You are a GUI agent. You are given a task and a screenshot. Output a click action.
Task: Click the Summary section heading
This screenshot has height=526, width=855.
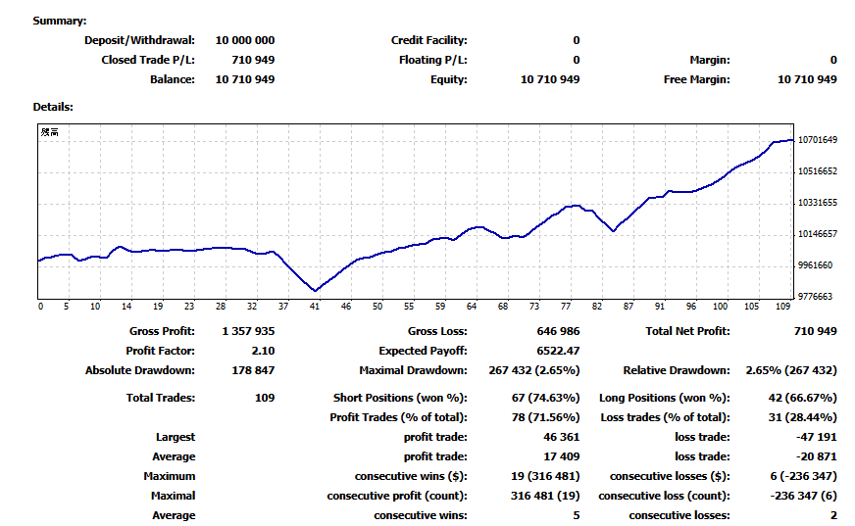click(x=59, y=21)
